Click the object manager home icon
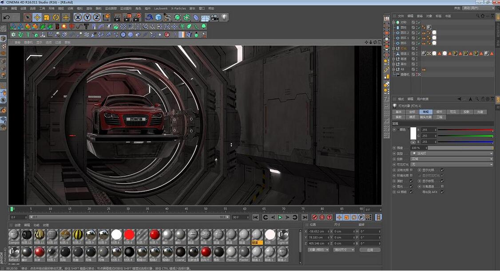 (483, 16)
